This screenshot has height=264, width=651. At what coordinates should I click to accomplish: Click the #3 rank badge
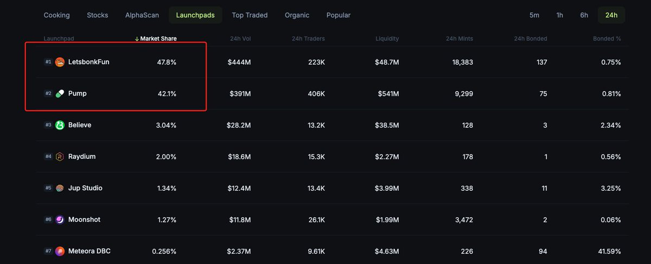[x=48, y=125]
